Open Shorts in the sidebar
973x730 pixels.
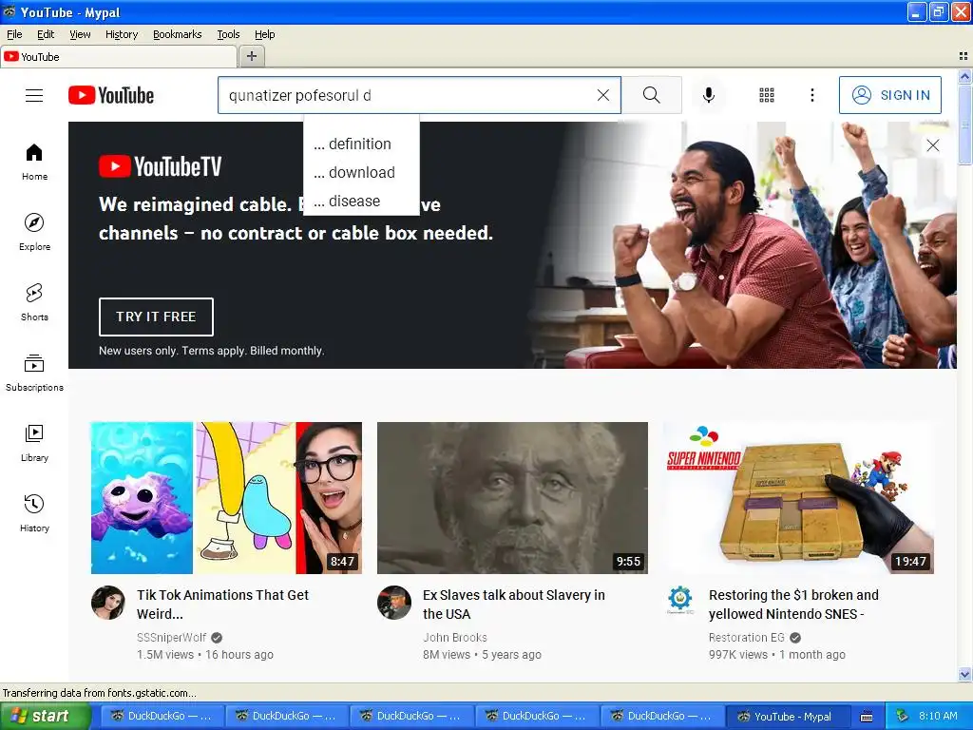coord(34,301)
